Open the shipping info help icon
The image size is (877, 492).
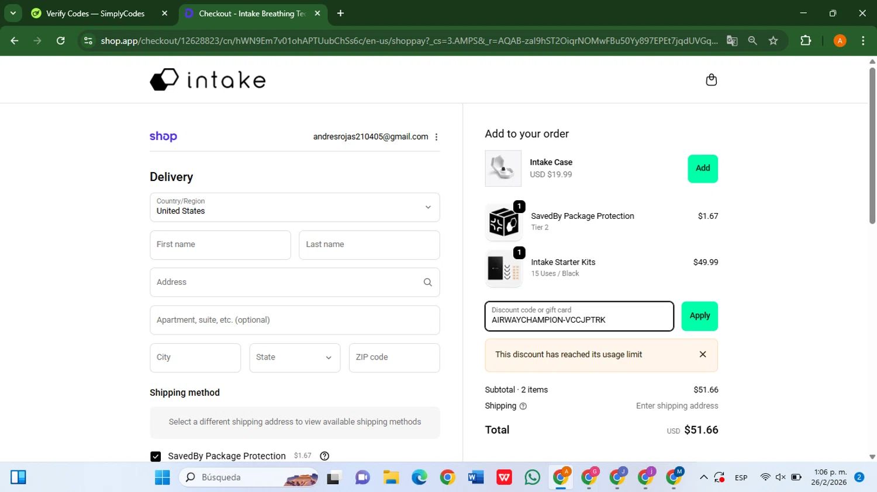[523, 406]
